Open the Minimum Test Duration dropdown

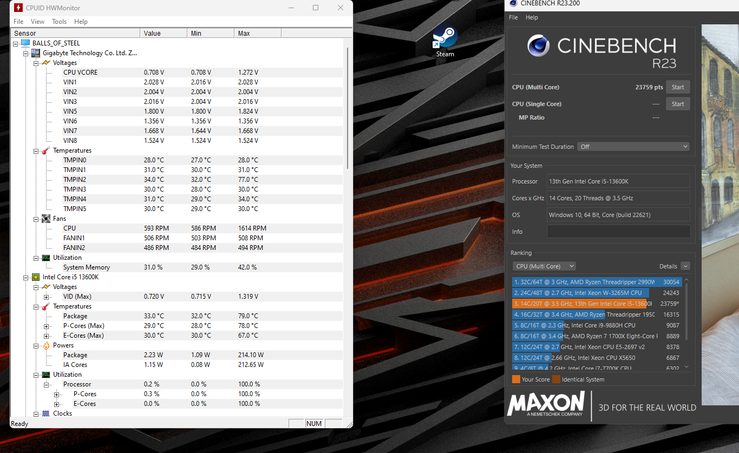point(633,147)
